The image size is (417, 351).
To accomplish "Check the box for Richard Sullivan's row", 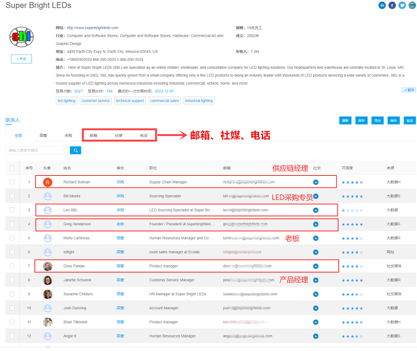I will (x=12, y=182).
